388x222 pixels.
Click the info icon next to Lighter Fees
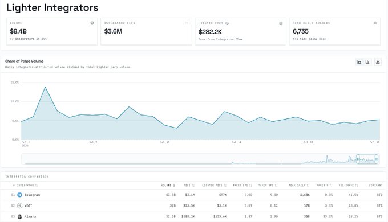(x=227, y=23)
